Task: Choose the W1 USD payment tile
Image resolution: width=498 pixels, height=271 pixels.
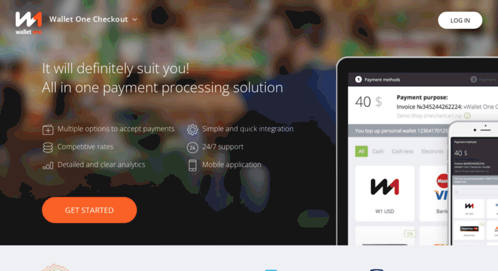Action: click(385, 193)
